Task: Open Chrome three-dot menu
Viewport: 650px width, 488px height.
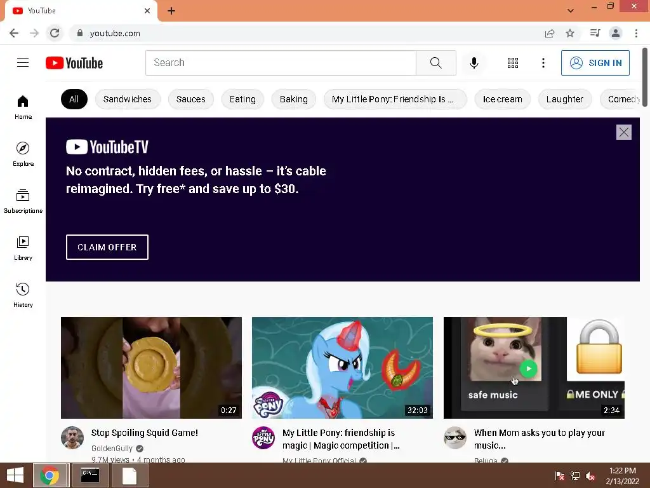Action: coord(636,33)
